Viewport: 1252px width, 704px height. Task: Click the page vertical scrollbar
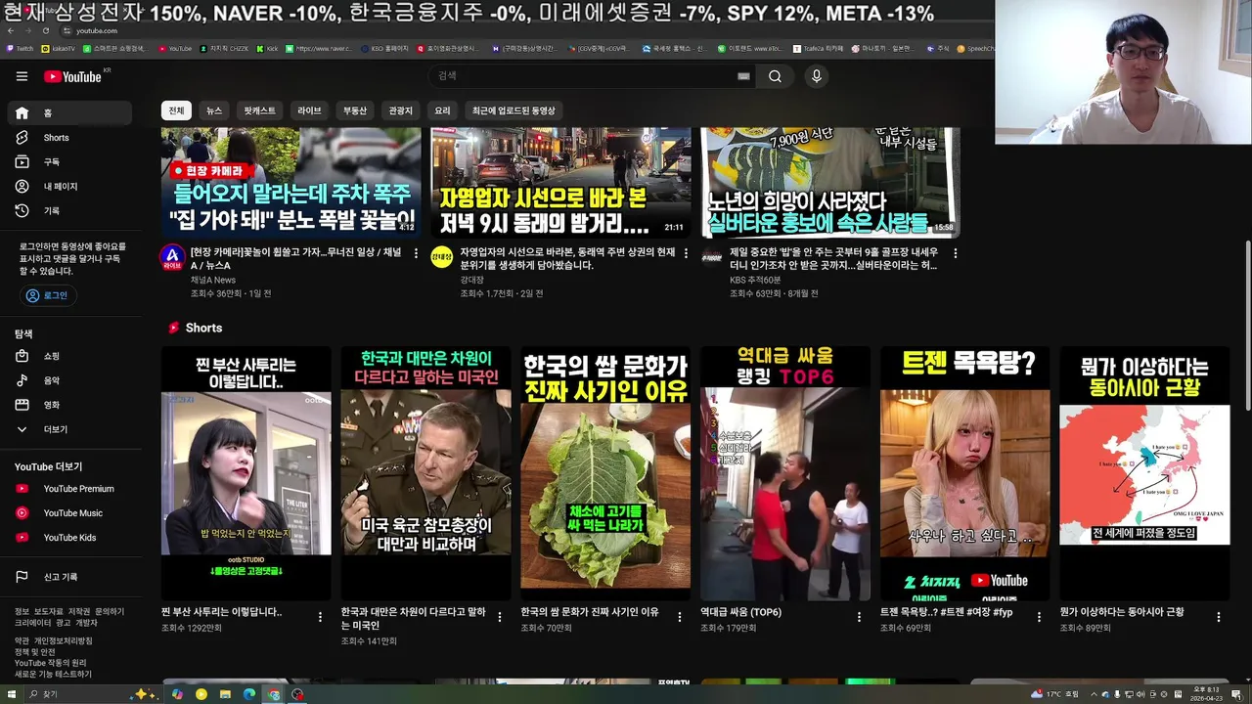[1246, 325]
